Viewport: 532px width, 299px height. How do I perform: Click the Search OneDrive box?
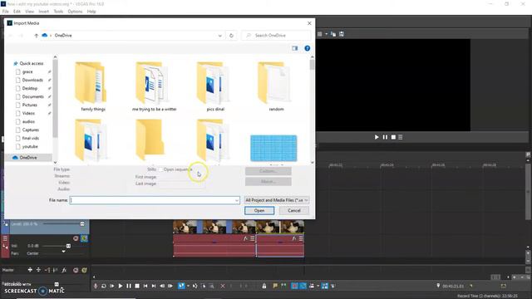click(276, 35)
